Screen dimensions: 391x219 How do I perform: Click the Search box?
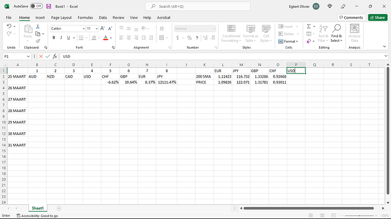(x=198, y=6)
